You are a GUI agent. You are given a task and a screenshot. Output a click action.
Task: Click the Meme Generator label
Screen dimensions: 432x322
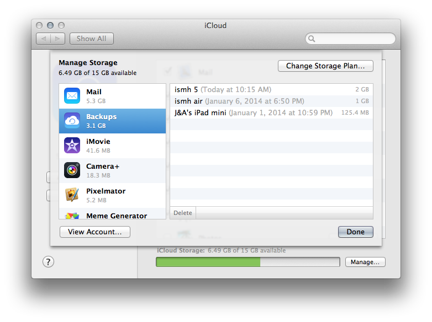(117, 216)
